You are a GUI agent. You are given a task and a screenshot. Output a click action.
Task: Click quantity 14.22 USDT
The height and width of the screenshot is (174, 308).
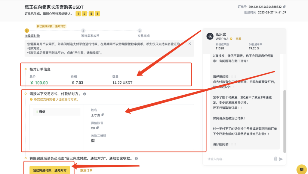click(x=122, y=83)
